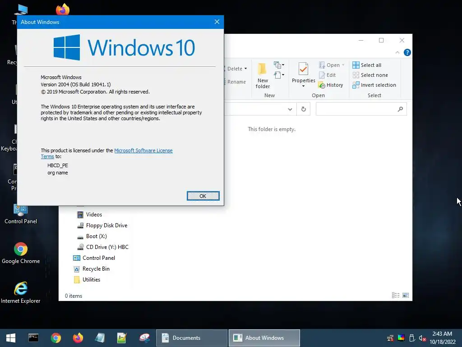Open Explorer Help question mark icon

(407, 52)
